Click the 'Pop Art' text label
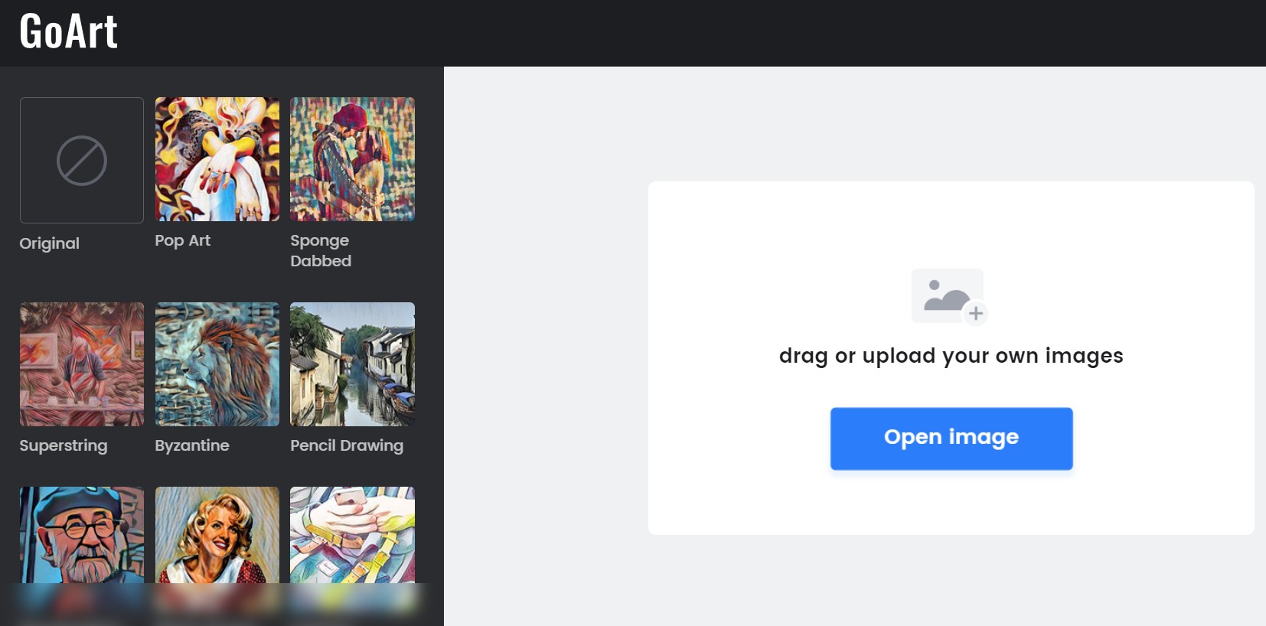 [182, 240]
